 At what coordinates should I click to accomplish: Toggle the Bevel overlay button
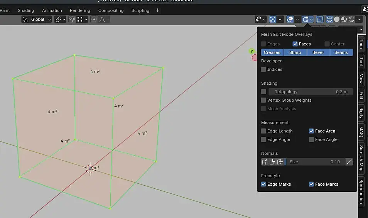(318, 52)
